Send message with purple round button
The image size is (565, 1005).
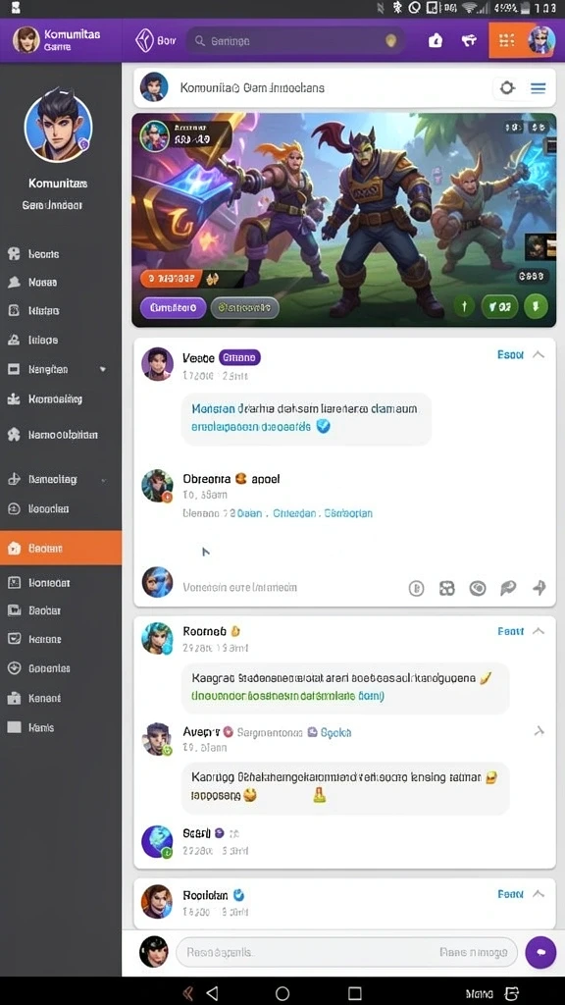click(x=540, y=952)
